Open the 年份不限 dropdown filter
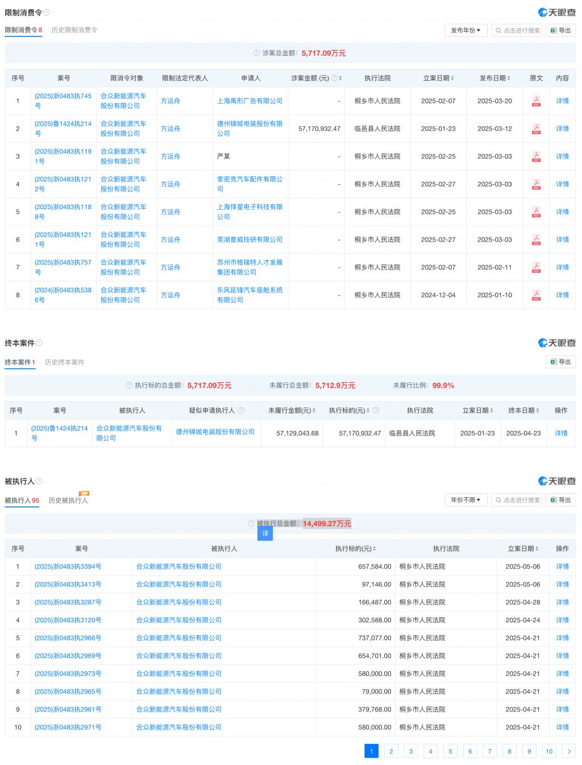The height and width of the screenshot is (765, 582). coord(465,500)
